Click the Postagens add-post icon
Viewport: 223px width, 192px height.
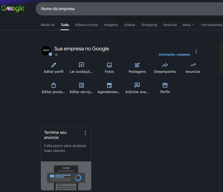(137, 65)
